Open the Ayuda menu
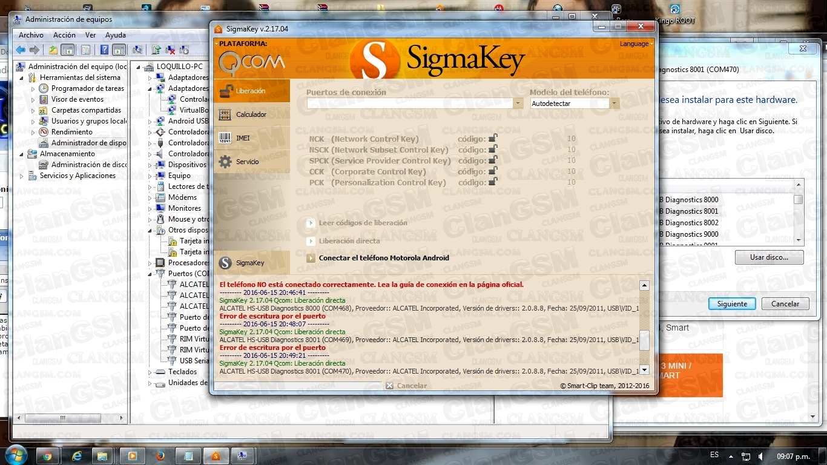Viewport: 827px width, 465px height. tap(116, 35)
